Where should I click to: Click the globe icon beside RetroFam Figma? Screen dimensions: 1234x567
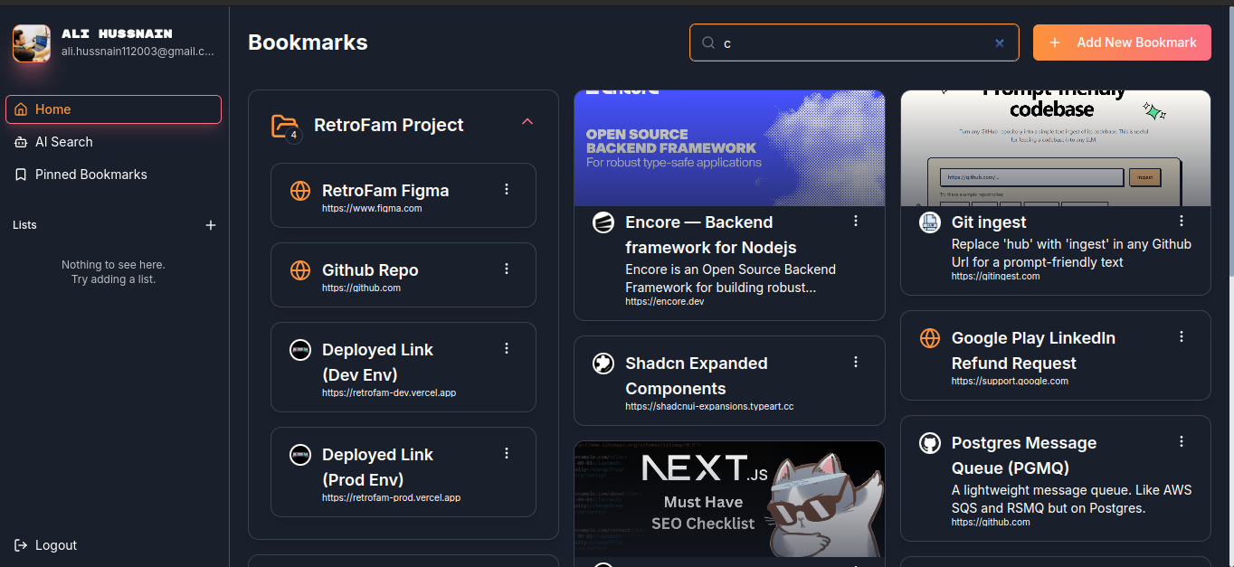click(x=300, y=191)
